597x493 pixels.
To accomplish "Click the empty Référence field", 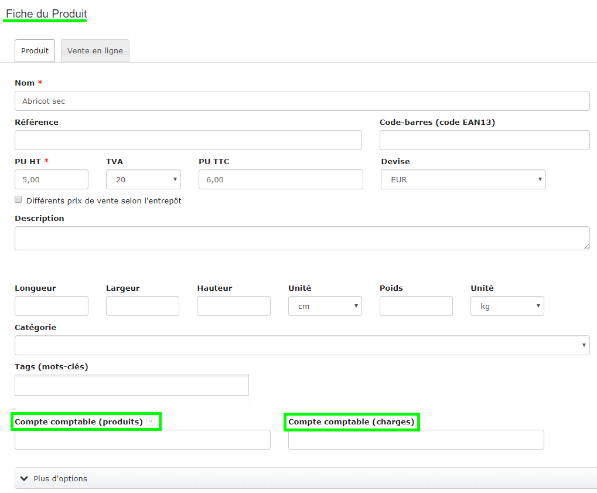I will (x=187, y=140).
